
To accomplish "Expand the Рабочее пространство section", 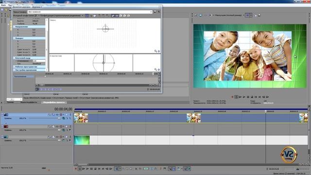I will [29, 67].
